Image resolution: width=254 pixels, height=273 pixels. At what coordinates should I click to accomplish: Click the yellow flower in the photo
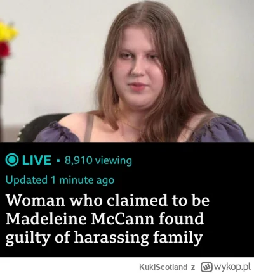point(7,32)
